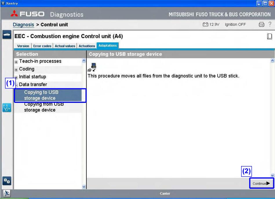This screenshot has width=275, height=199.
Task: Open the vehicle selection sidebar icon
Action: (x=7, y=34)
